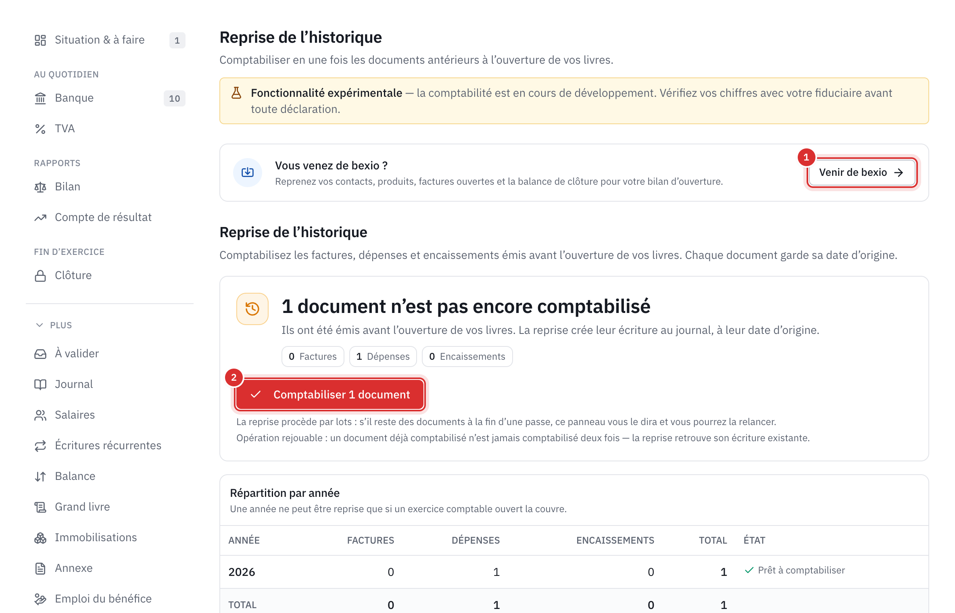
Task: Click the Prêt à comptabiliser status
Action: tap(794, 570)
